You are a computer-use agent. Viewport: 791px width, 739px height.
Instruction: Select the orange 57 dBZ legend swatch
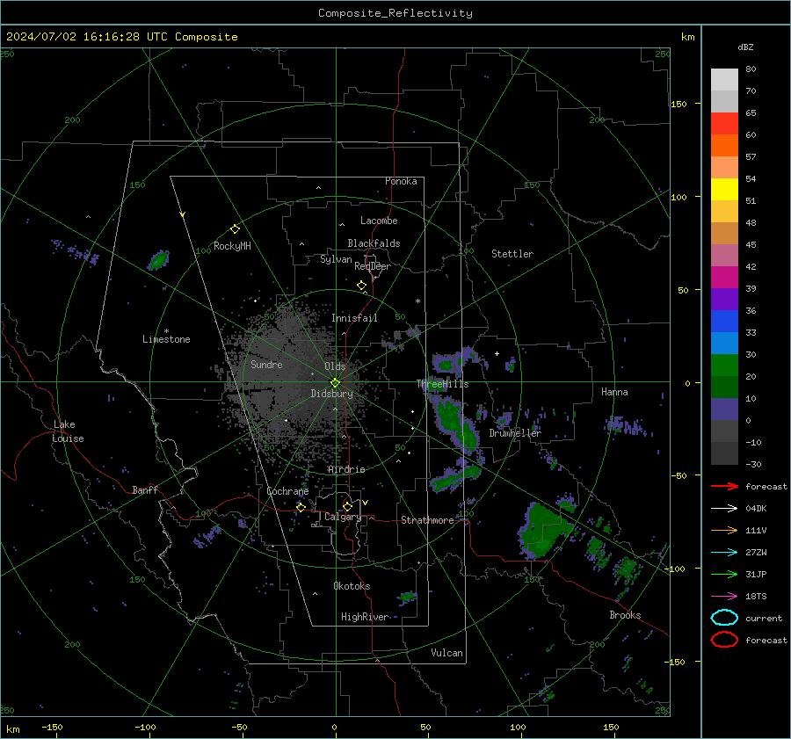coord(724,145)
